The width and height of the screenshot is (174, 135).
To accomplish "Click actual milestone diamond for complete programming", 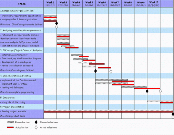I will [160, 91].
